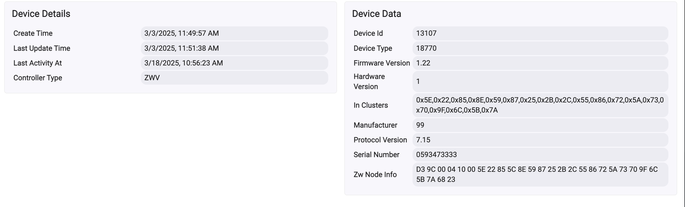Image resolution: width=685 pixels, height=207 pixels.
Task: Click the Zw Node Info hex field
Action: [x=540, y=175]
